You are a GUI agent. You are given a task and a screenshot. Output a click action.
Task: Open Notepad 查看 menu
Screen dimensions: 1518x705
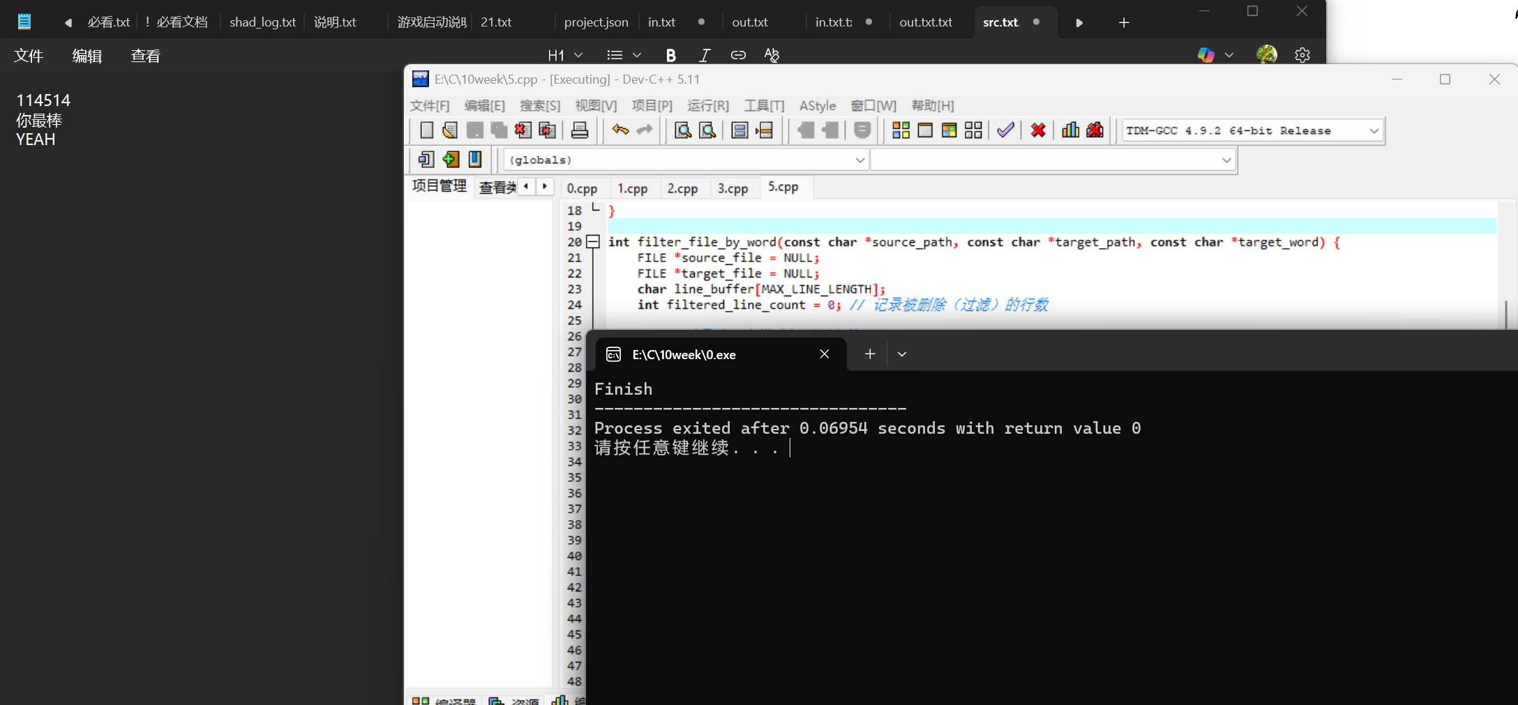(146, 56)
